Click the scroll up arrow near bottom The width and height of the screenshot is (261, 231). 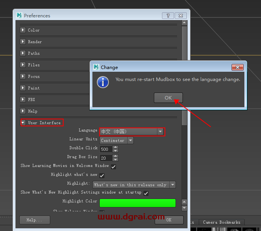184,202
